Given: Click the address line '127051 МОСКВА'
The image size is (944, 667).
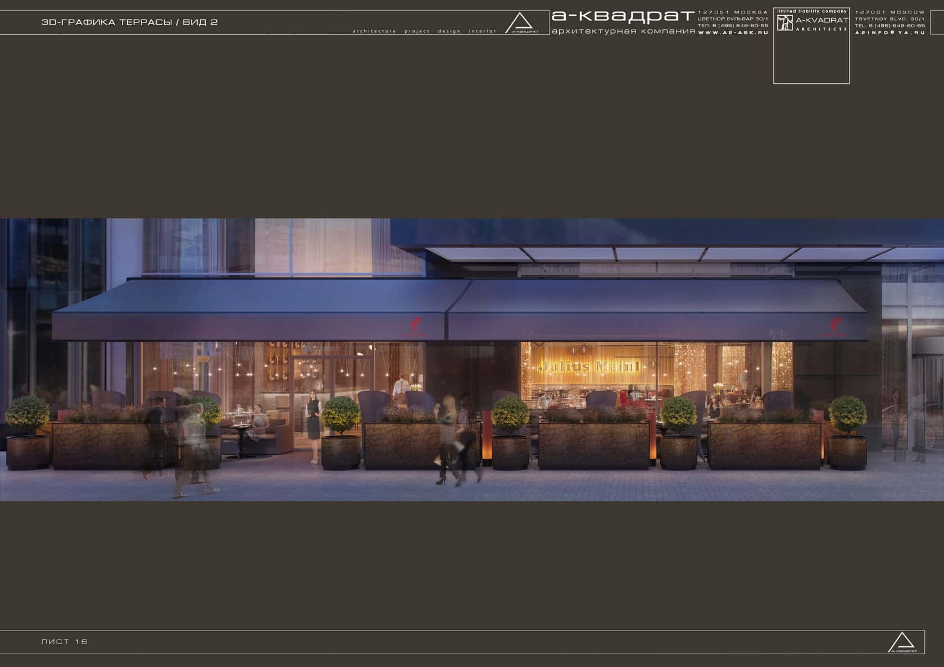Looking at the screenshot, I should 733,12.
